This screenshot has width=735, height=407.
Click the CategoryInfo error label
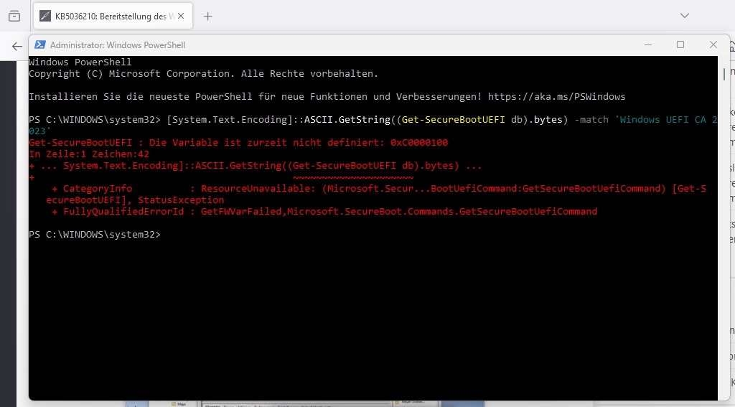[x=98, y=189]
